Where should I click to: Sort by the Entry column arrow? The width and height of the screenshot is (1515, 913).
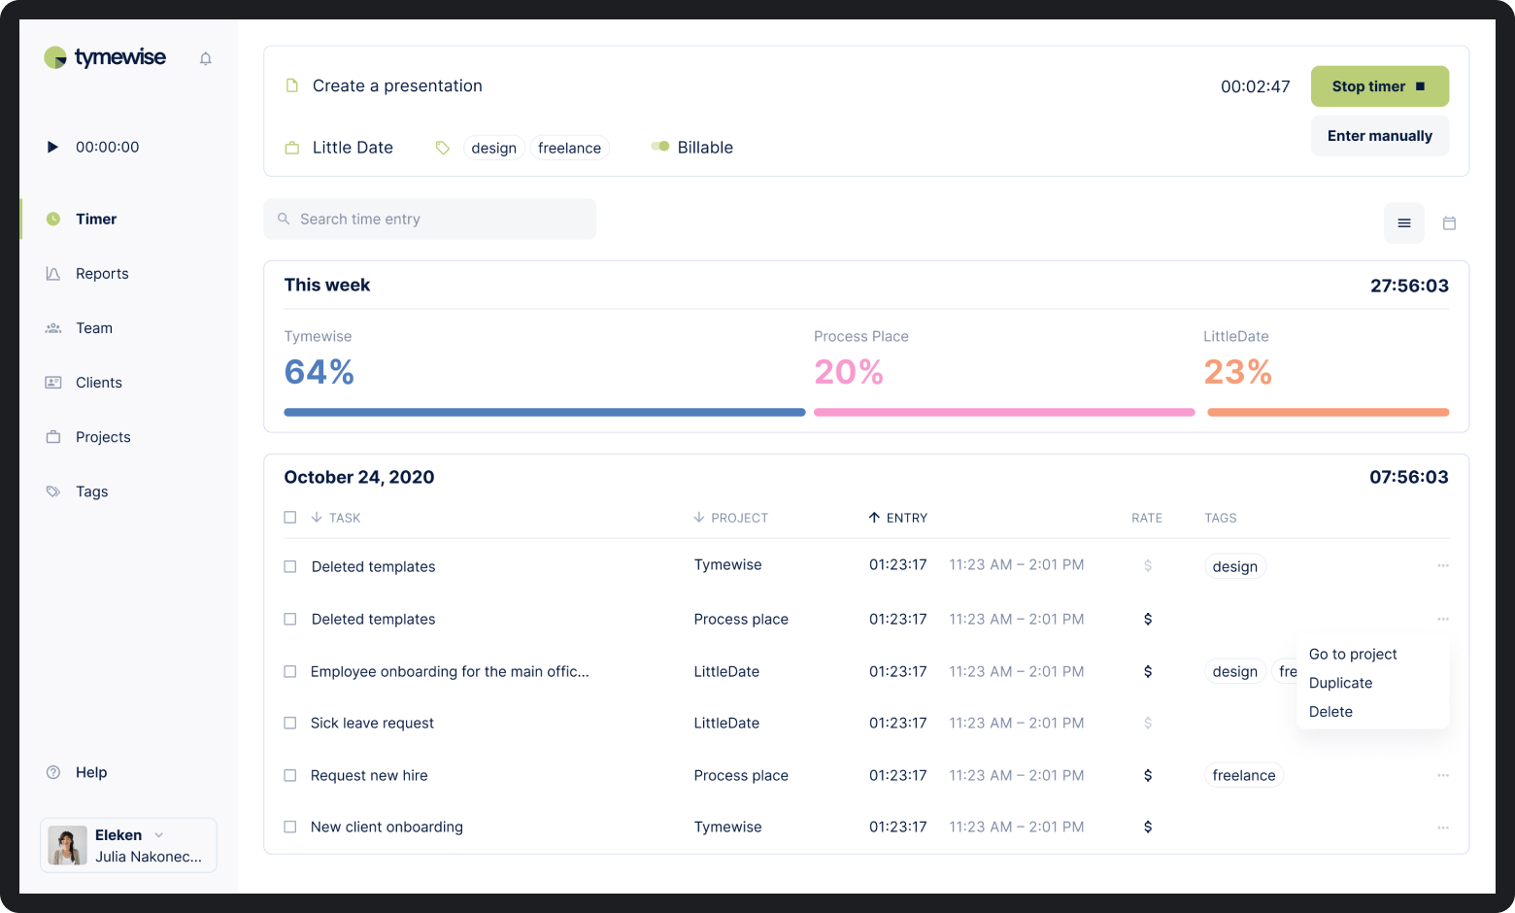(874, 518)
